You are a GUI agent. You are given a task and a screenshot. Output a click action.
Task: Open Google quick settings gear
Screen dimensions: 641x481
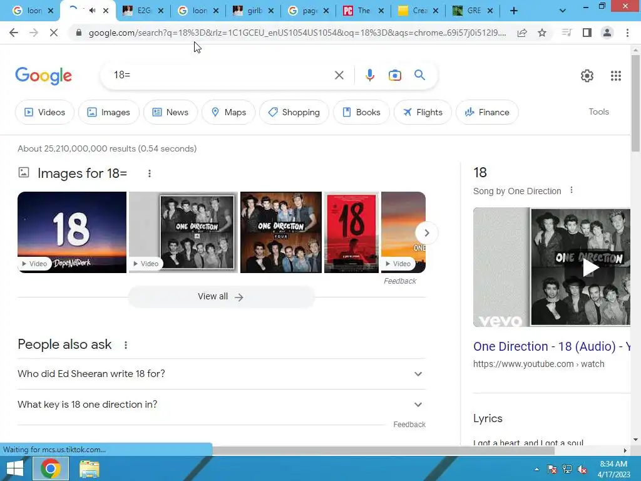tap(587, 76)
